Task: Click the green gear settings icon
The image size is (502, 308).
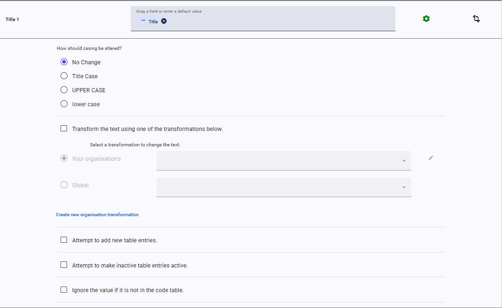Action: 426,19
